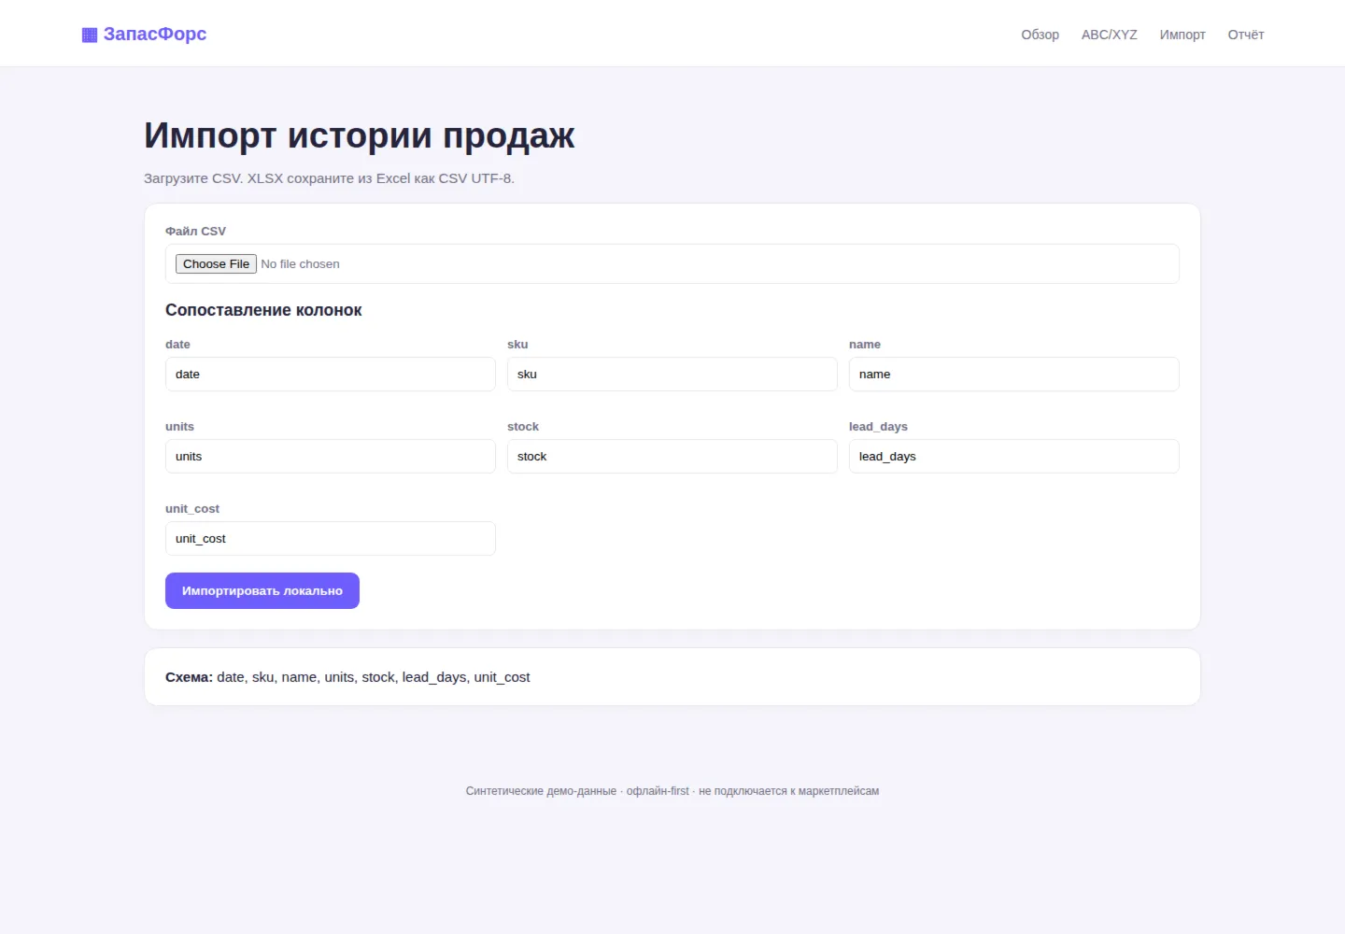Click the "No file chosen" text
This screenshot has height=934, width=1345.
[300, 264]
